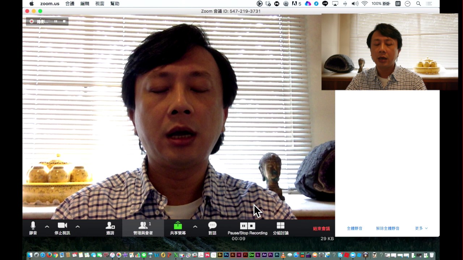Image resolution: width=463 pixels, height=260 pixels.
Task: Stop recording in the bottom toolbar
Action: (252, 226)
